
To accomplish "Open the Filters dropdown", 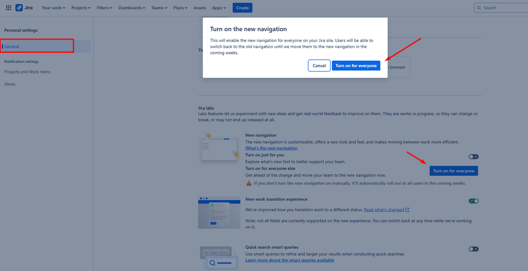I will [104, 8].
